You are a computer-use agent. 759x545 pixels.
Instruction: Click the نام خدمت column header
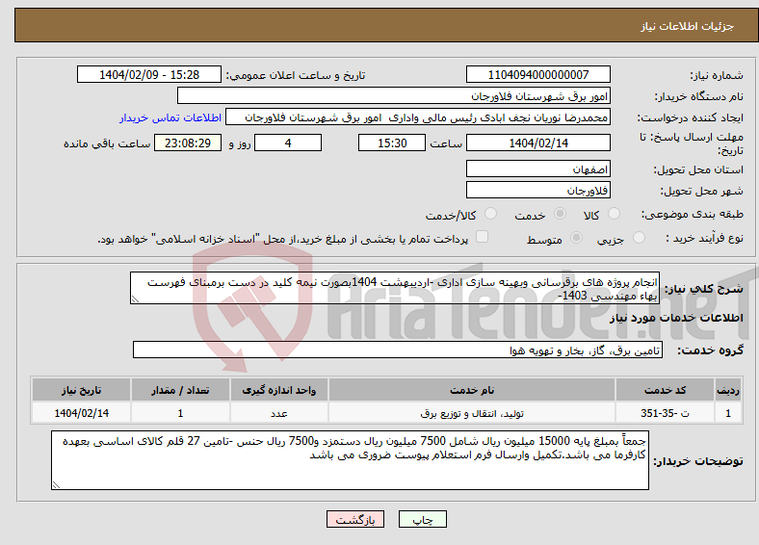(472, 390)
